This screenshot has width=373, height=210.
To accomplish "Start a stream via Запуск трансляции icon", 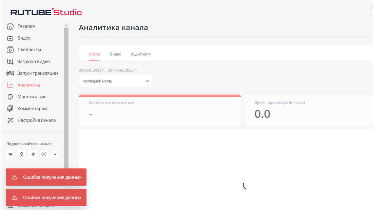I will (10, 73).
